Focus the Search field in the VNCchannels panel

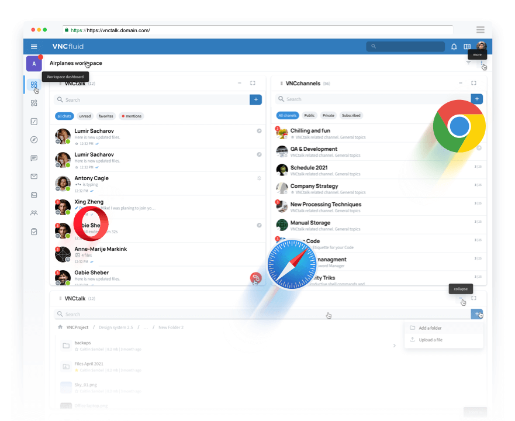click(x=373, y=99)
